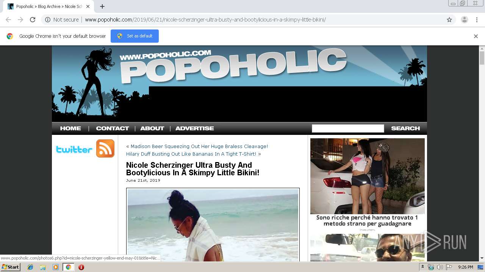The height and width of the screenshot is (272, 485).
Task: Click the Popoholic banner logo
Action: point(233,66)
